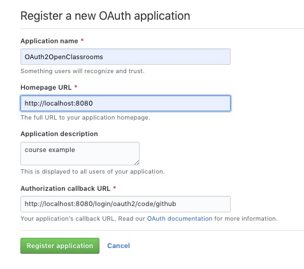Click the red asterisk beside Application name
Viewport: 304px width, 269px height.
(x=82, y=40)
